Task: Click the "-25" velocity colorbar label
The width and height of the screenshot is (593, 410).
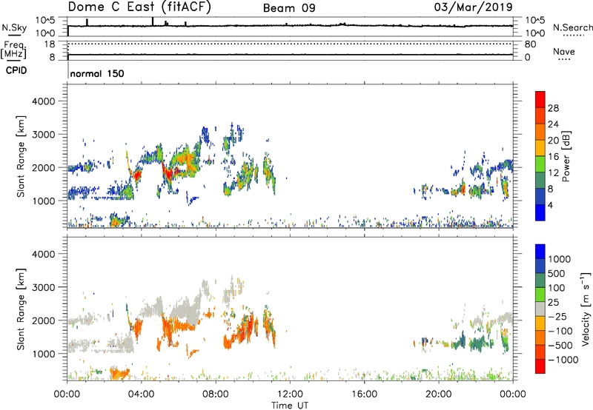Action: [x=557, y=316]
